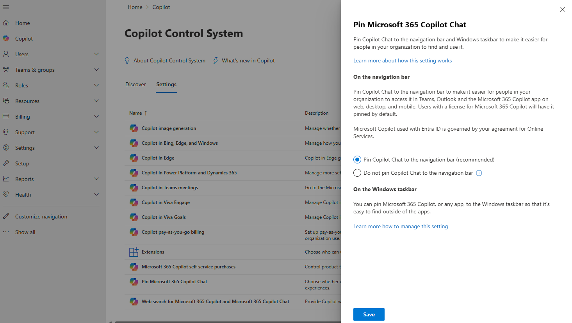Click the Copilot logo icon in sidebar
The width and height of the screenshot is (572, 323).
[x=6, y=39]
